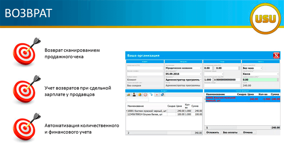Click the Наименование header in right table
Viewport: 284px width, 160px height.
(215, 94)
